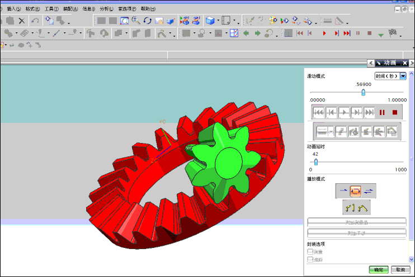Click the checkmark grid icon in toolbar
This screenshot has height=277, width=415.
(234, 33)
